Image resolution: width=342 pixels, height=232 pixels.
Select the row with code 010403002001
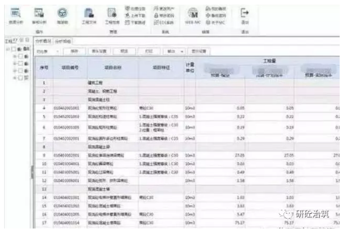coord(187,155)
